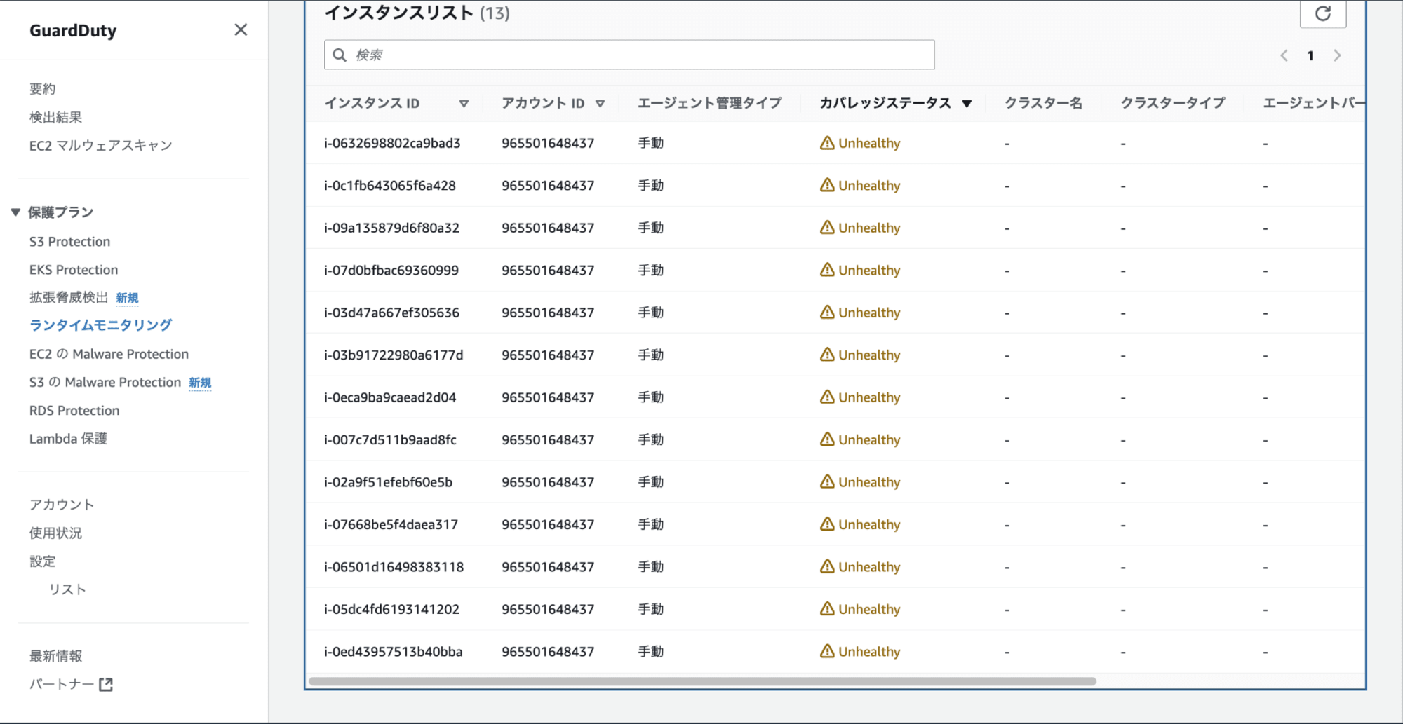Viewport: 1403px width, 724px height.
Task: Select instance ID i-03b91722980a6177d
Action: coord(394,355)
